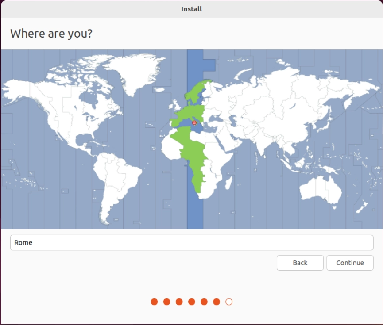Click the red Rome location pin on map
Screen dimensions: 383x325
click(x=194, y=123)
